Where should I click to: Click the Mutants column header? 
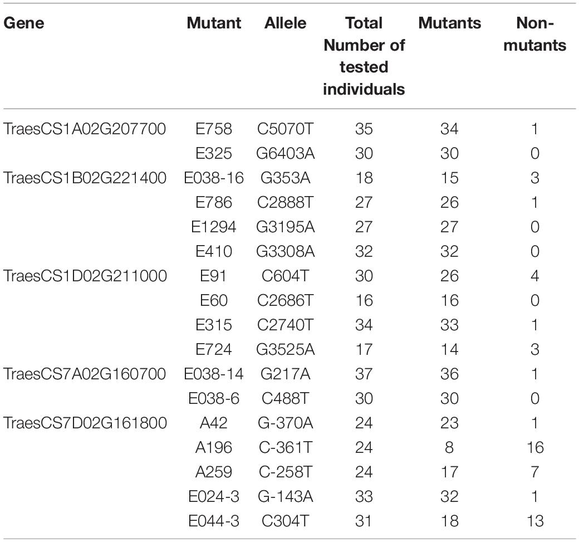[449, 23]
